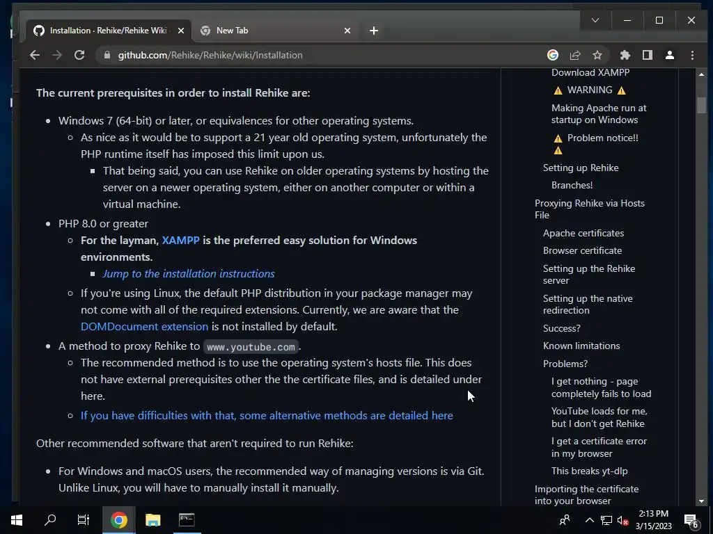Open the WARNING sidebar entry
713x534 pixels.
(x=589, y=90)
